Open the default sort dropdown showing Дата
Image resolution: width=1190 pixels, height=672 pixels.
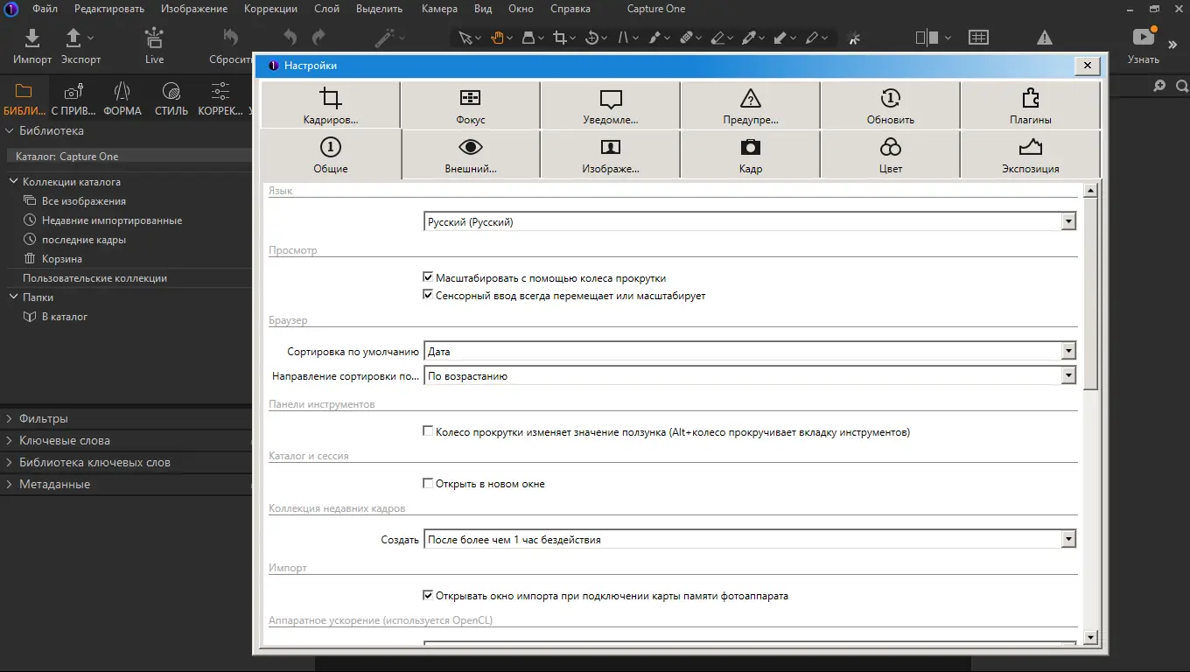[1067, 352]
